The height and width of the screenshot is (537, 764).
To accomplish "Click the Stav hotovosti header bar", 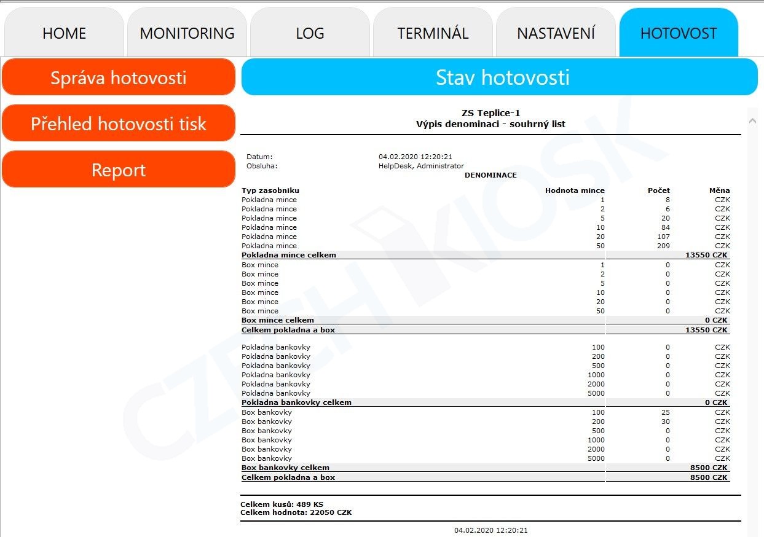I will click(500, 77).
